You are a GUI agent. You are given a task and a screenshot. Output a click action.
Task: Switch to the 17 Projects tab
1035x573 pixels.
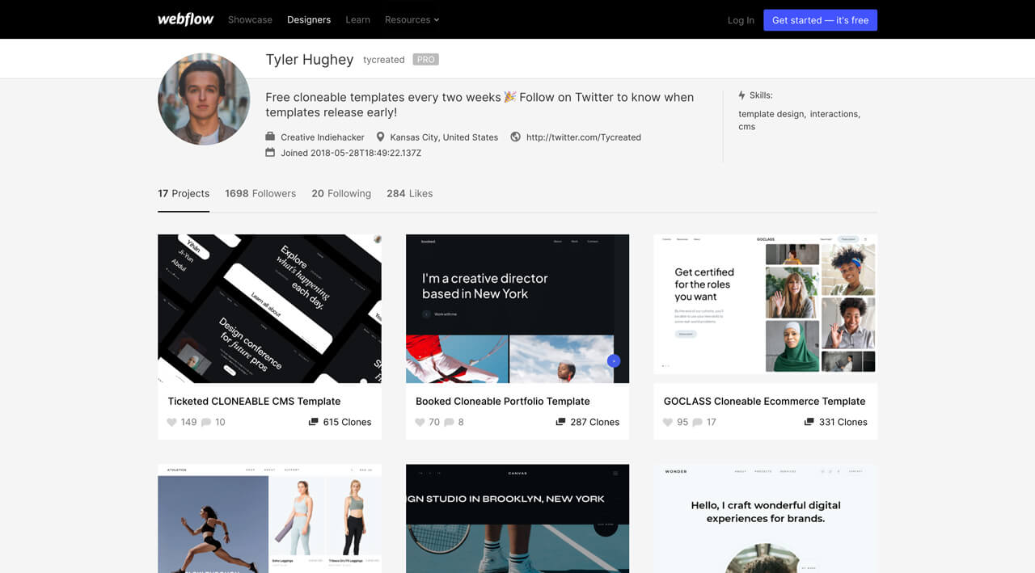(184, 194)
